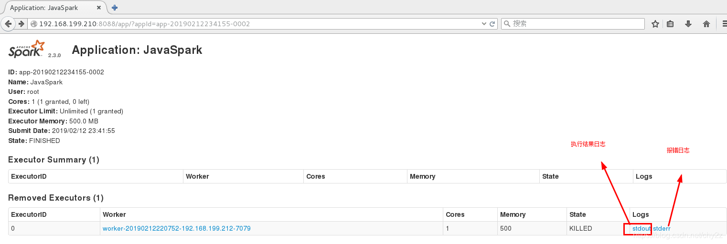
Task: Select the Application: JavaSpark tab
Action: (x=54, y=8)
